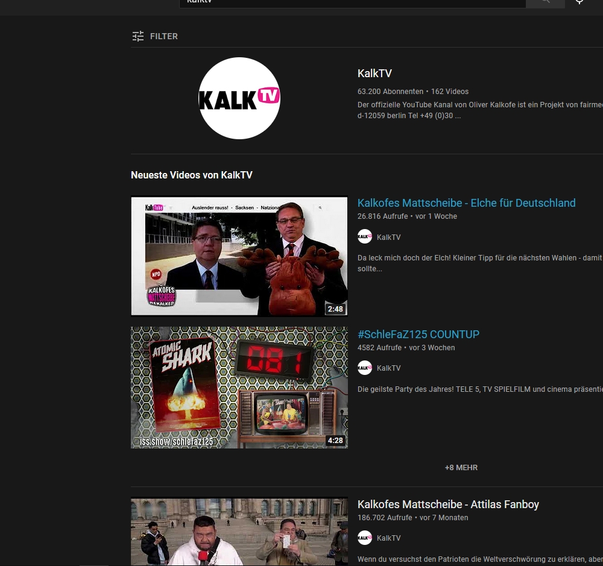The width and height of the screenshot is (603, 566).
Task: Click KalkTV channel name under Elche video
Action: [x=388, y=237]
